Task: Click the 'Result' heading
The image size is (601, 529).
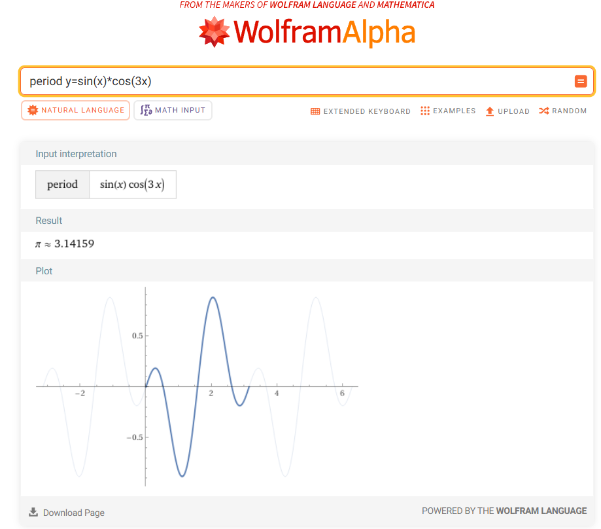Action: [x=48, y=221]
